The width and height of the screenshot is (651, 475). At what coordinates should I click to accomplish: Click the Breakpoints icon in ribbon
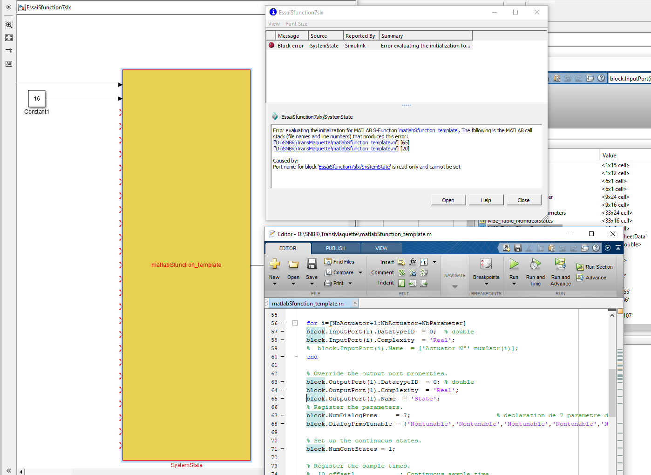(x=486, y=264)
